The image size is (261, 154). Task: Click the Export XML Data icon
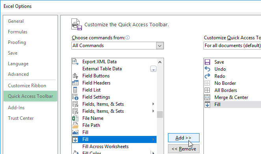click(x=75, y=62)
